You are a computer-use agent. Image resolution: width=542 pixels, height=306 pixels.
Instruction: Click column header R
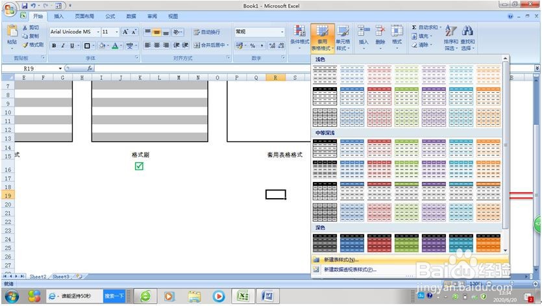pos(275,77)
